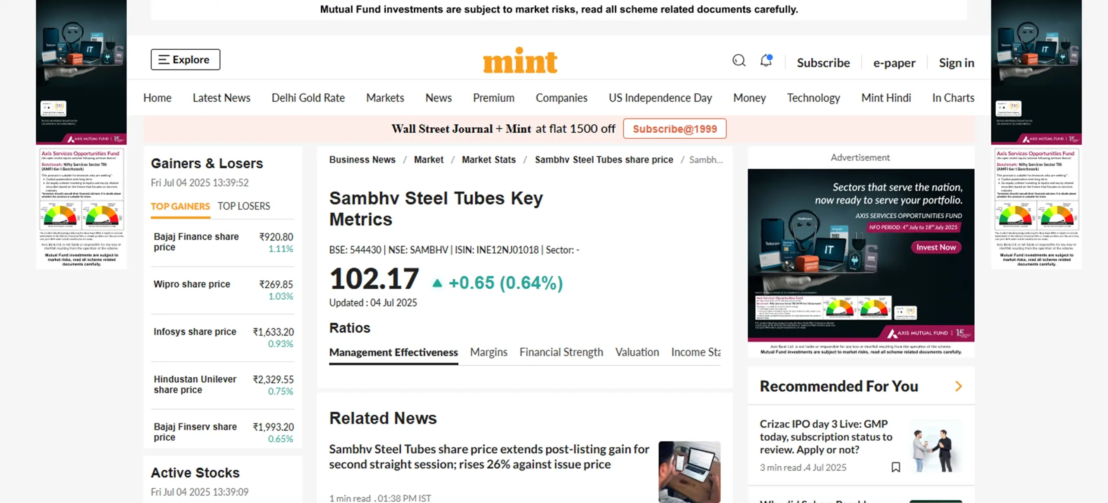Switch to Financial Strength tab
The height and width of the screenshot is (503, 1108).
pos(561,352)
